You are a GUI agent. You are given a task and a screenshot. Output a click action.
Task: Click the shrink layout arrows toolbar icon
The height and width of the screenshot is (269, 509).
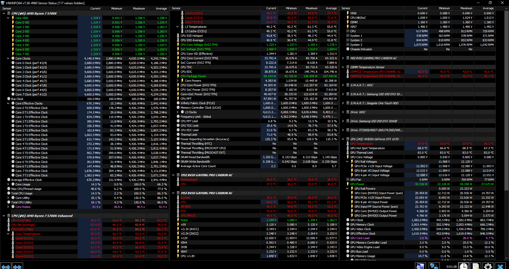coord(17,266)
